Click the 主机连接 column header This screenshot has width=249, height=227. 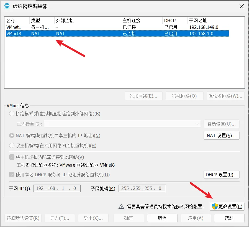142,21
